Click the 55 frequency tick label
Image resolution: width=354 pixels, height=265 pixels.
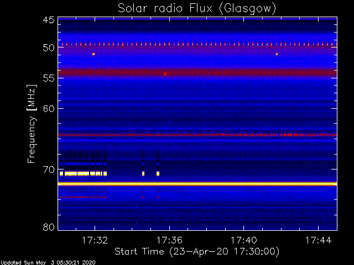[x=49, y=78]
